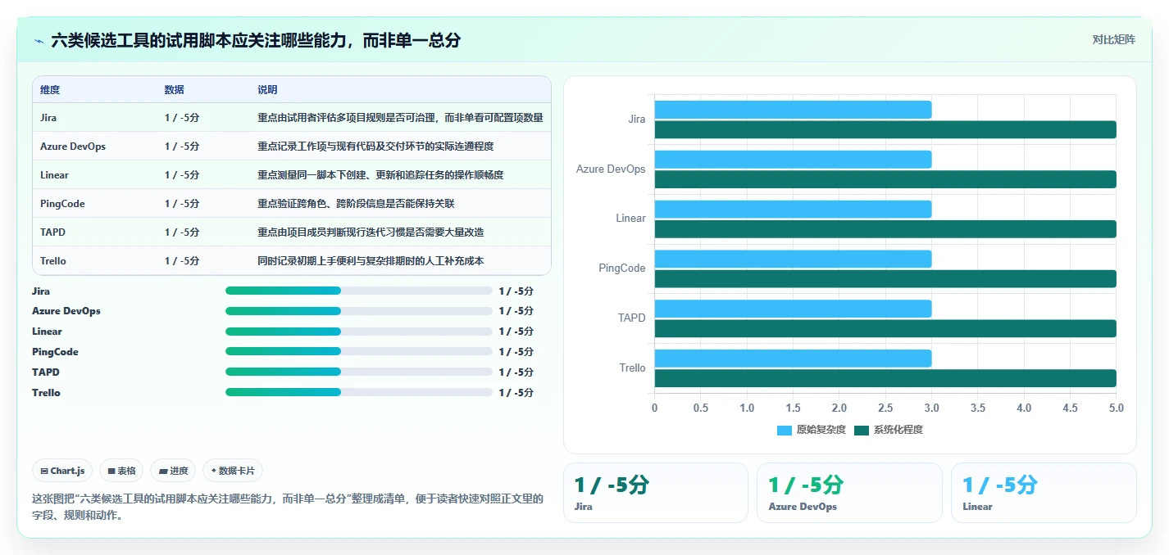The width and height of the screenshot is (1169, 555).
Task: Click the 说明 column header
Action: click(x=267, y=89)
